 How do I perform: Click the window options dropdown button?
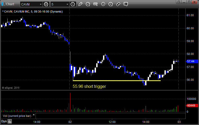pos(179,2)
